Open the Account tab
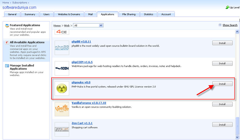The width and height of the screenshot is (240, 140). 166,14
